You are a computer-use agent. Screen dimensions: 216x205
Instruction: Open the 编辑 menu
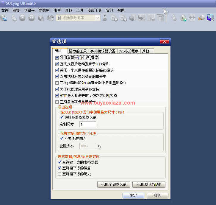(x=16, y=10)
